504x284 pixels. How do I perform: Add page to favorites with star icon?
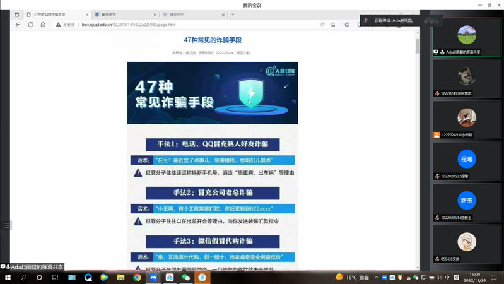[332, 25]
